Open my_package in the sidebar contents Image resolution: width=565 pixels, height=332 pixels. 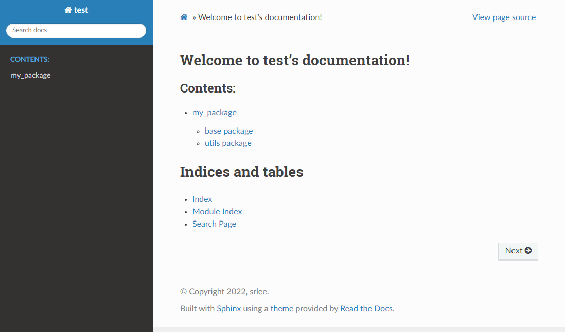tap(31, 75)
